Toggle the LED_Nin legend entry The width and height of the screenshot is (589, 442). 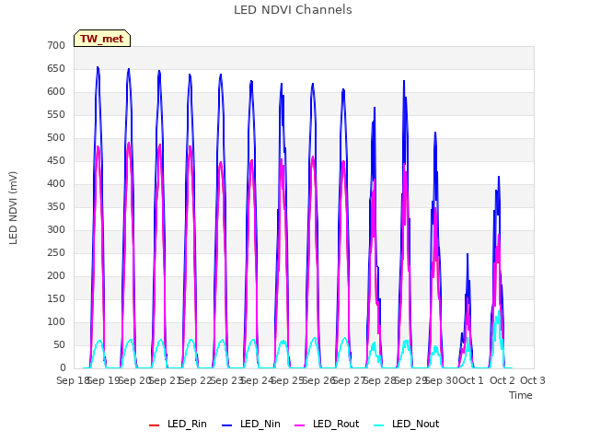pyautogui.click(x=250, y=424)
